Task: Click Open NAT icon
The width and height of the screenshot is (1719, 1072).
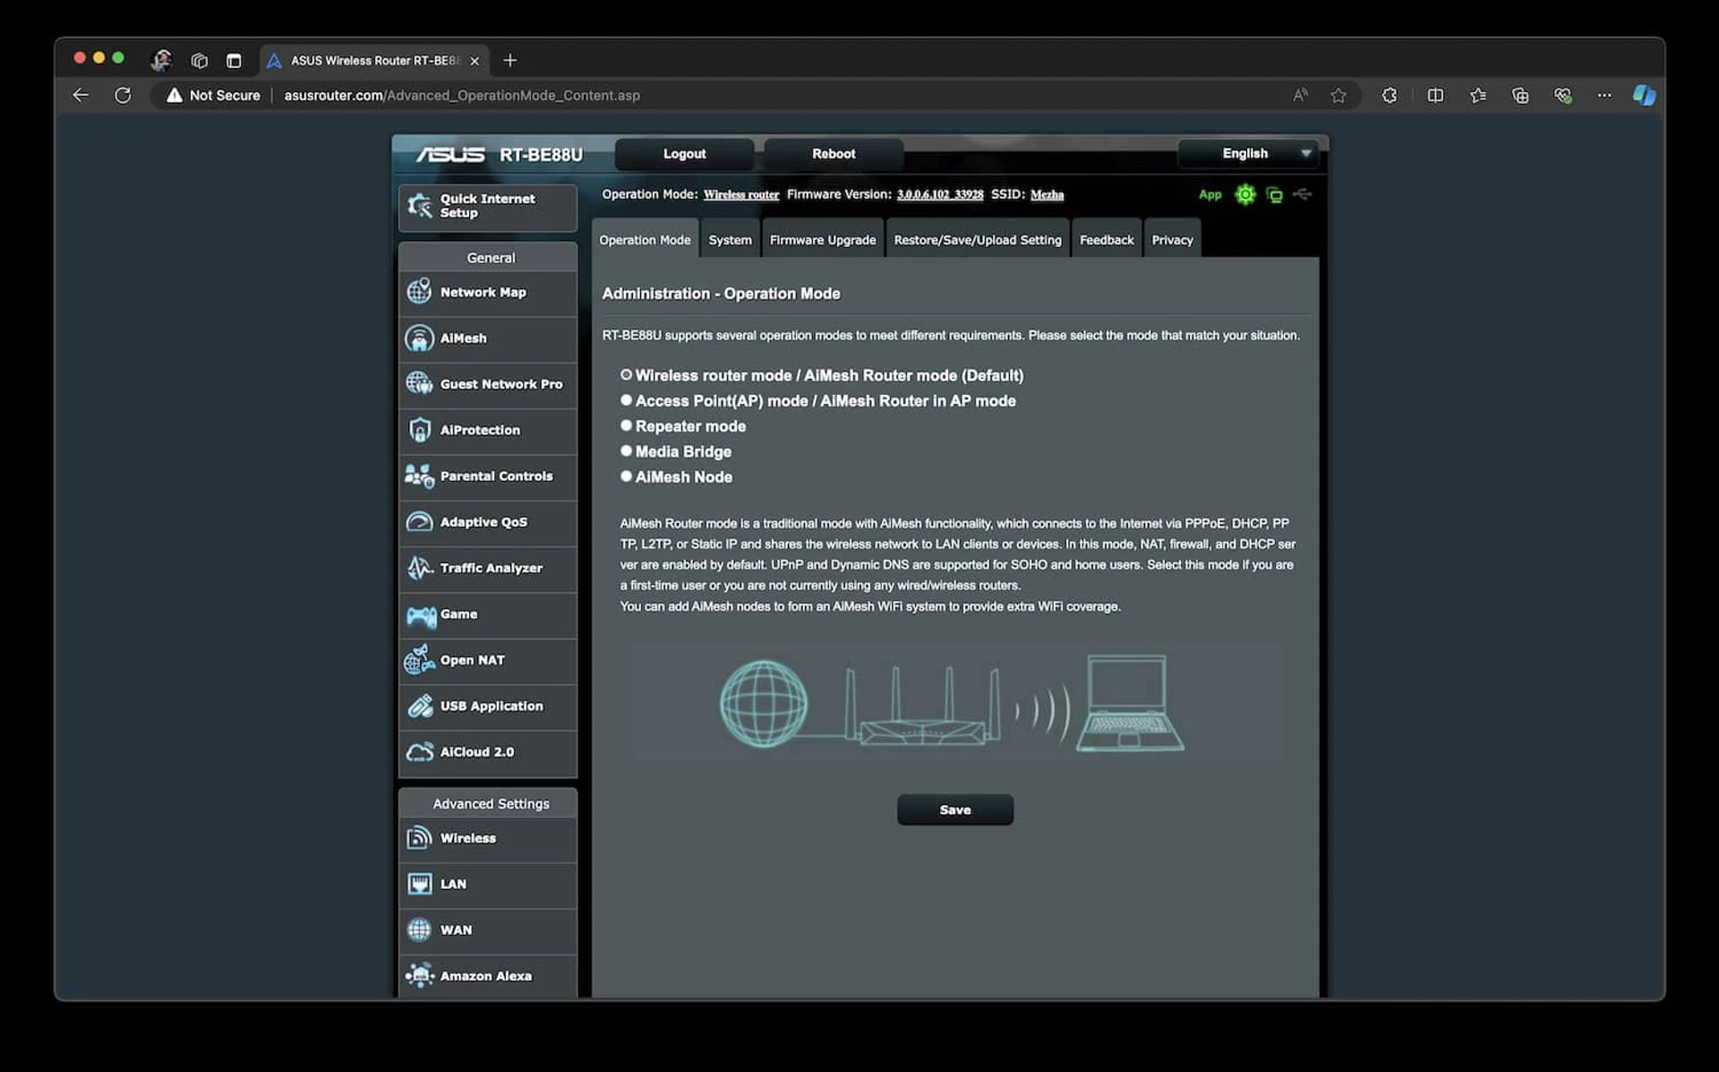Action: 419,659
